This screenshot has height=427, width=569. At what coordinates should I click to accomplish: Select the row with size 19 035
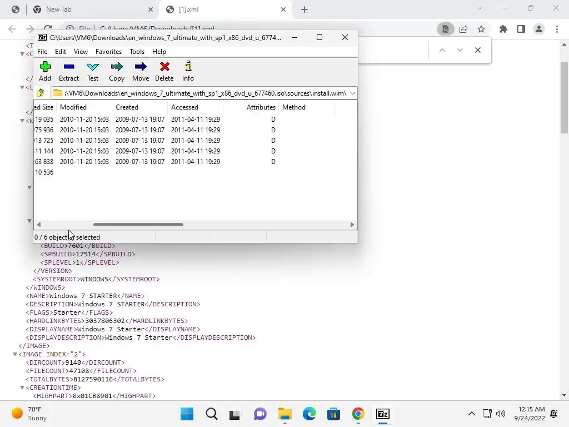point(195,119)
